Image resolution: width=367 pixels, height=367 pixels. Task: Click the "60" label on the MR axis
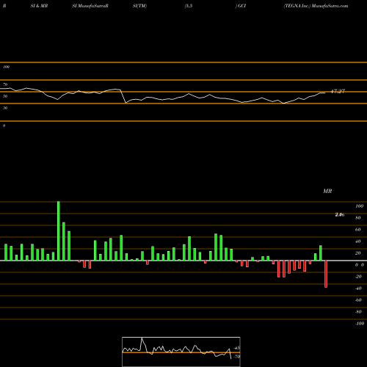[358, 230]
